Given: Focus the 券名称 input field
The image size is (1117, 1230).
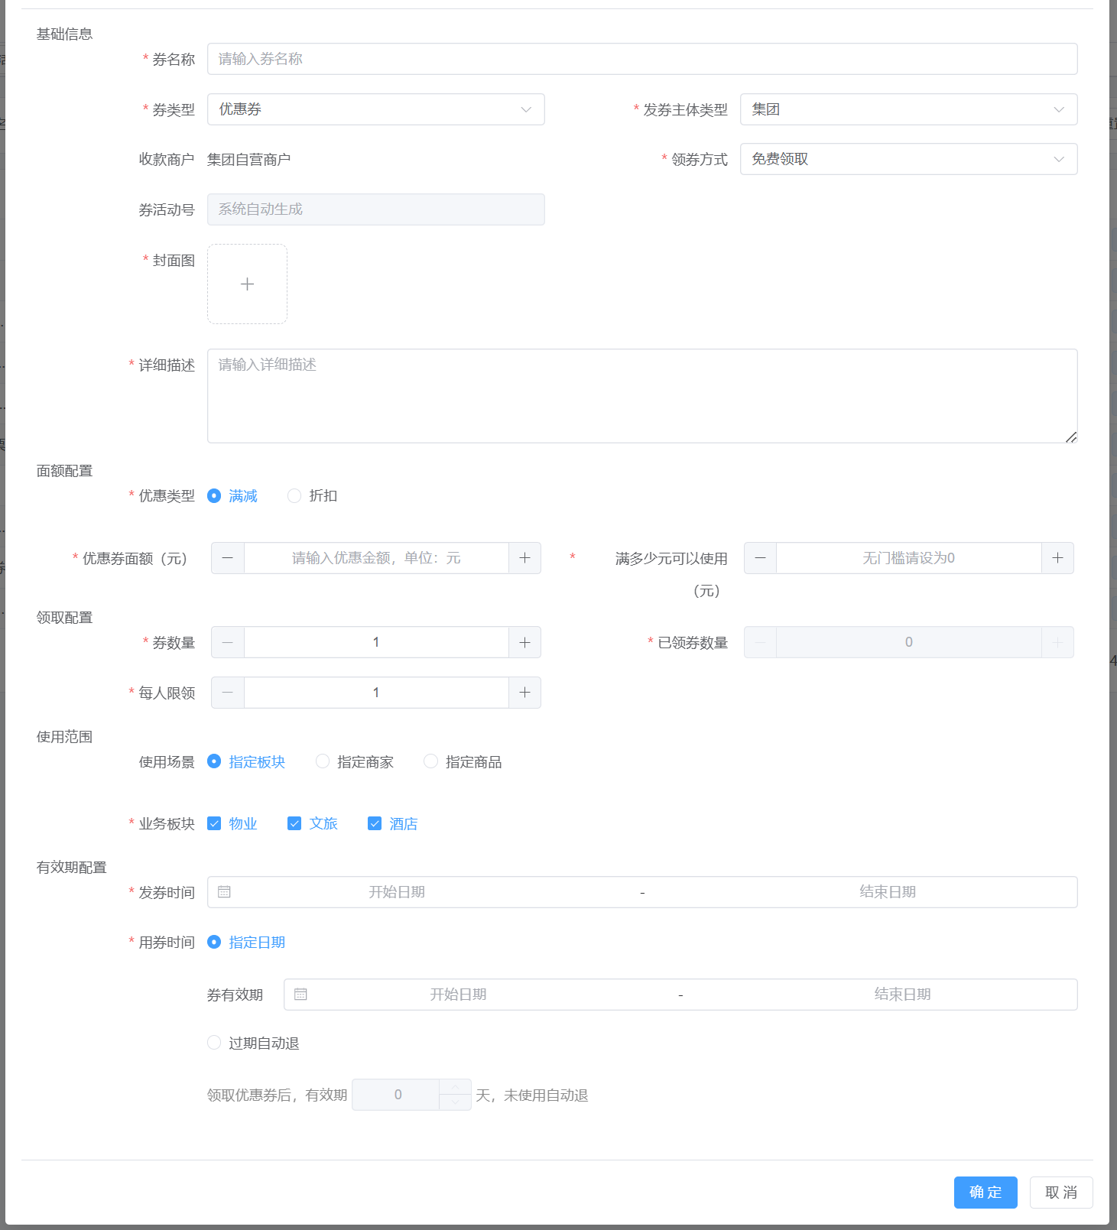Looking at the screenshot, I should click(x=641, y=59).
